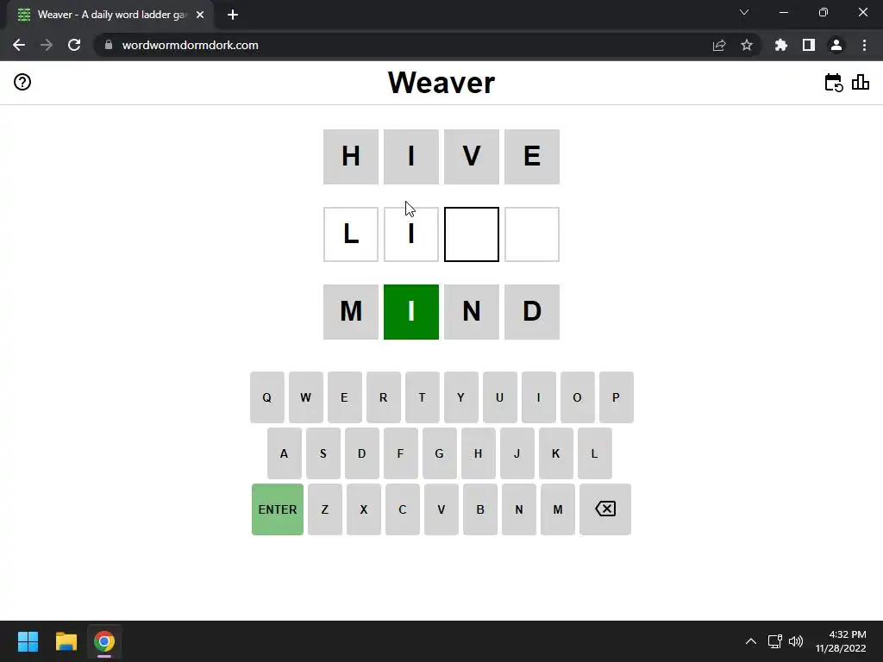The height and width of the screenshot is (662, 883).
Task: Share this page using the share icon
Action: point(719,45)
